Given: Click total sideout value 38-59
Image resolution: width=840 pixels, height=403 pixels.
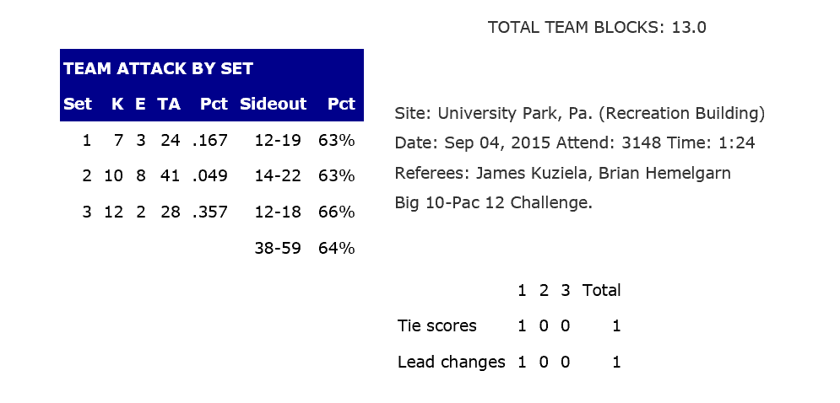Looking at the screenshot, I should 278,249.
